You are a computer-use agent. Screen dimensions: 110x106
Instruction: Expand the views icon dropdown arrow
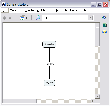tap(26, 18)
